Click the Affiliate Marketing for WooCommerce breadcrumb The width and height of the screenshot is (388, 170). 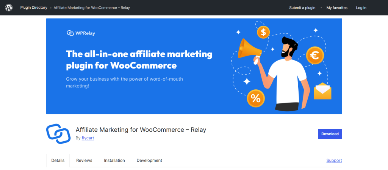click(92, 8)
